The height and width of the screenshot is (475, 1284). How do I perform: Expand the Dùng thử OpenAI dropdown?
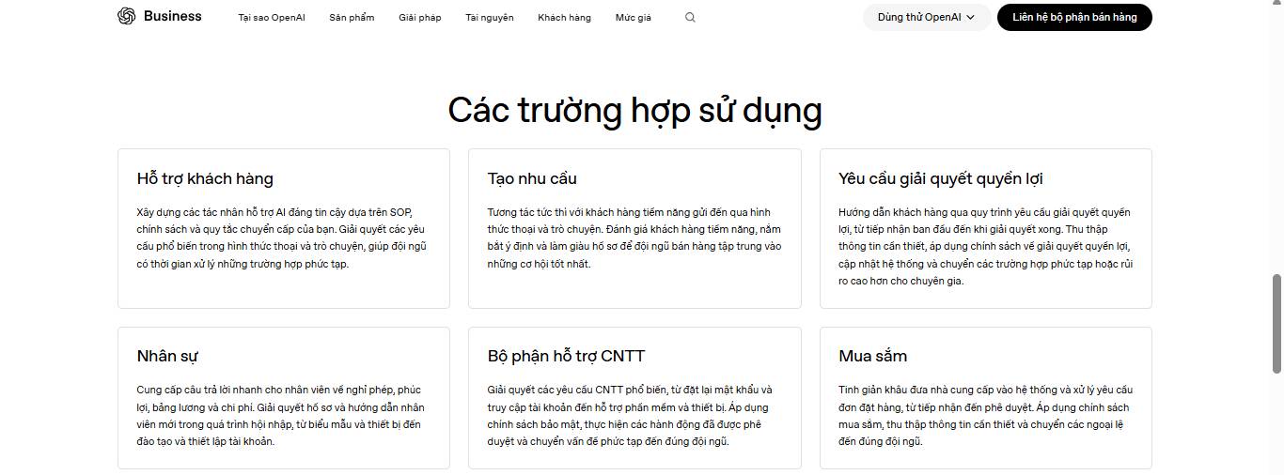tap(927, 17)
